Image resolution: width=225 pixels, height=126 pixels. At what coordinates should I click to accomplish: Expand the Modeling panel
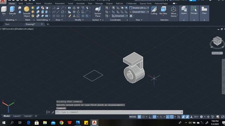(11, 20)
